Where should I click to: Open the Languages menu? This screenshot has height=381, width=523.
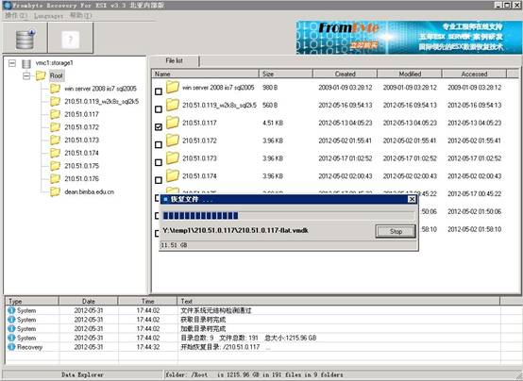click(x=48, y=16)
